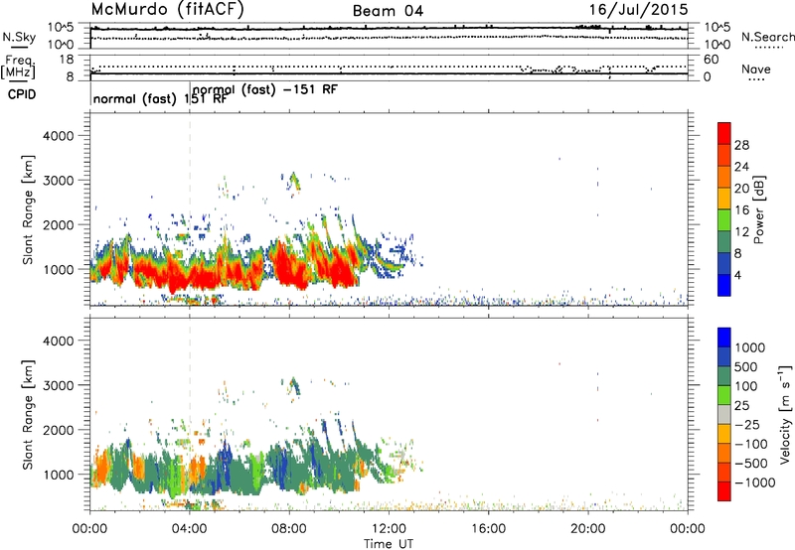The image size is (795, 550).
Task: Click the '18' frequency axis tick
Action: (x=67, y=60)
